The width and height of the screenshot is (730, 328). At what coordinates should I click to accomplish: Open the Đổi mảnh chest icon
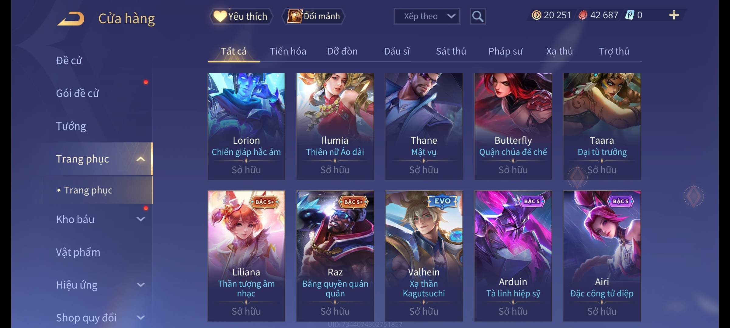294,16
